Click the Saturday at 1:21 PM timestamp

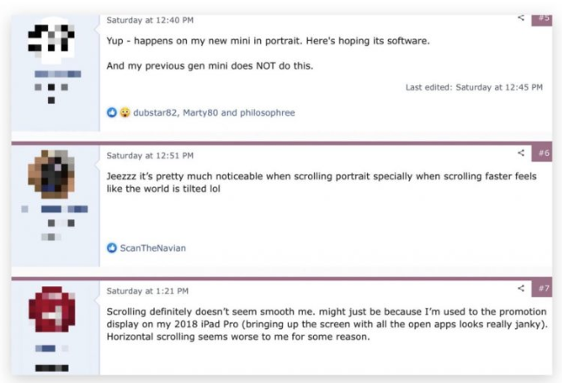coord(147,291)
